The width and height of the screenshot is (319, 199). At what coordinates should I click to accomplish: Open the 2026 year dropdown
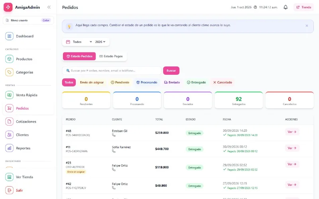coord(100,42)
